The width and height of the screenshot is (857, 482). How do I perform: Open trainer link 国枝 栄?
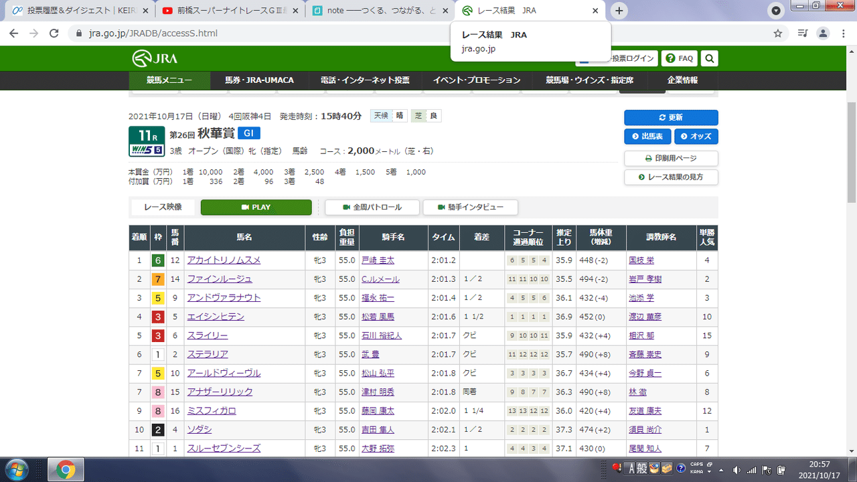(x=641, y=260)
